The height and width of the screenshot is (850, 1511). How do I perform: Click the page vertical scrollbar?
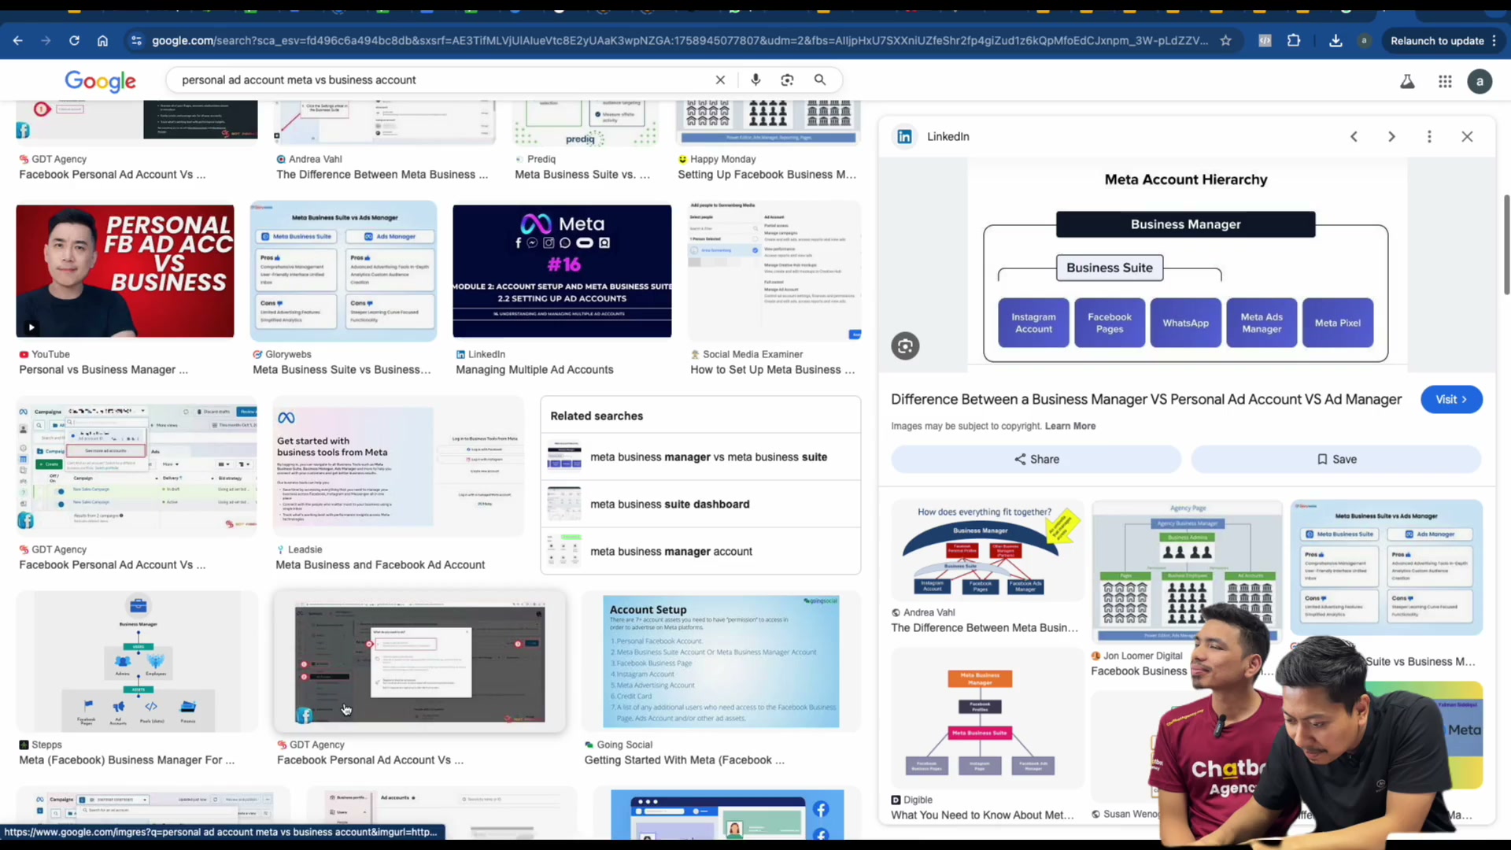coord(1506,244)
